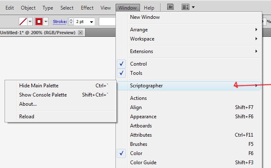Open the fill swatch dropdown arrow
Screen dimensions: 271x168
pos(30,21)
